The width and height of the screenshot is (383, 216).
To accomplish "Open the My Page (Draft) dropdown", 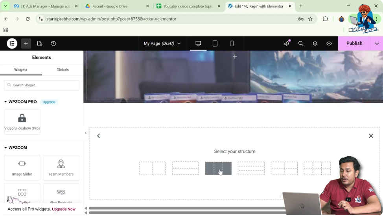I will tap(162, 44).
